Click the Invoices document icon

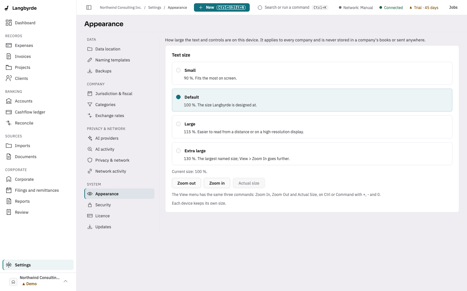[9, 56]
